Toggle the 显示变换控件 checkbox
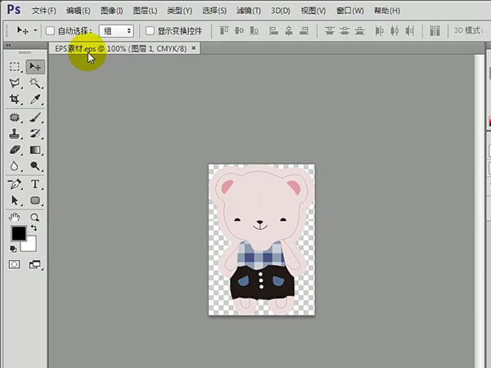 (150, 30)
